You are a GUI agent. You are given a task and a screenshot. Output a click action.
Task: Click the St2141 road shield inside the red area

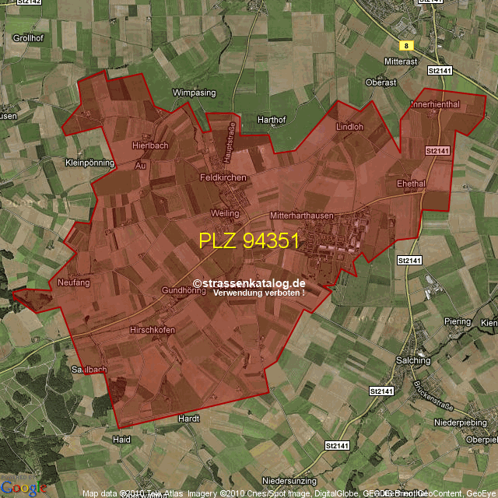[438, 149]
